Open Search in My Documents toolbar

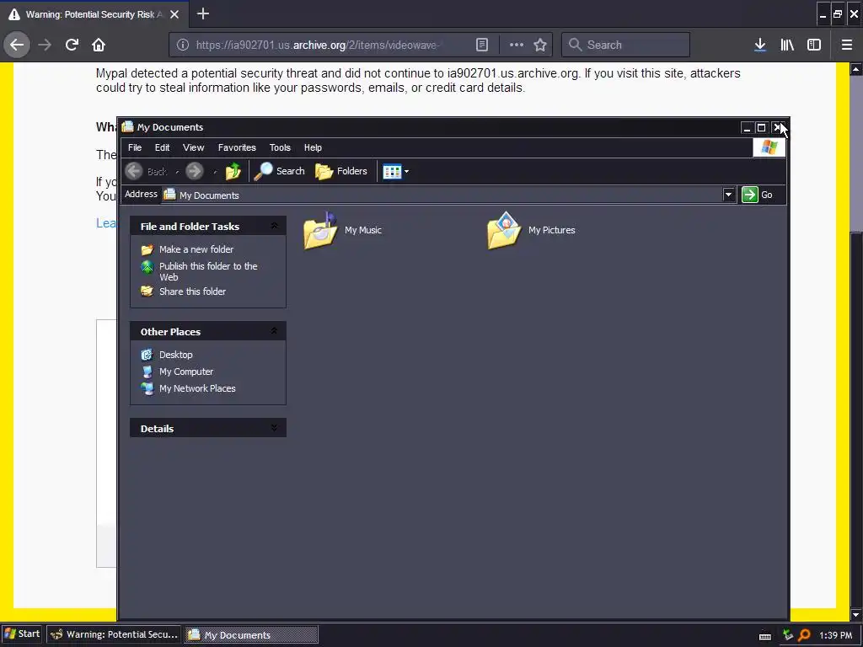click(280, 171)
